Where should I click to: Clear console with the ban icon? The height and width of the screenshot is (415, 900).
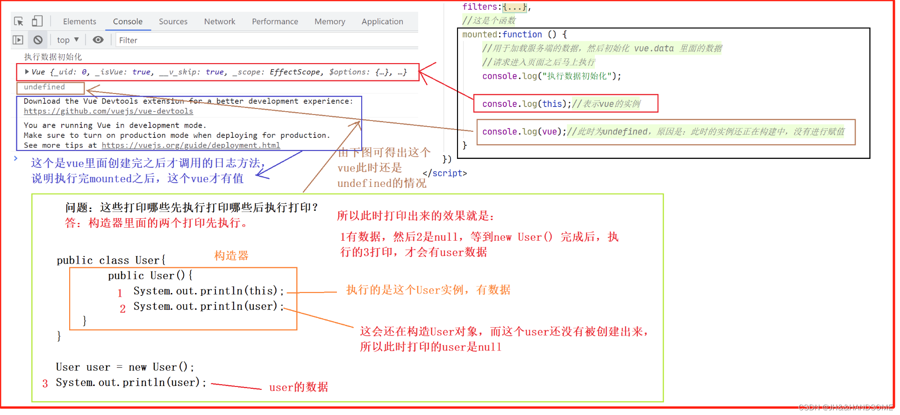(38, 40)
